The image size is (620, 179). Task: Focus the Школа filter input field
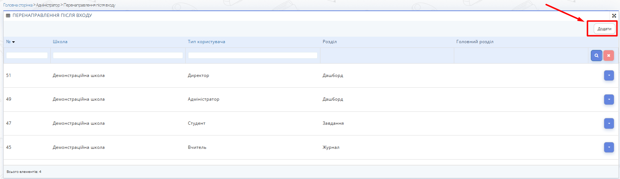pyautogui.click(x=118, y=55)
